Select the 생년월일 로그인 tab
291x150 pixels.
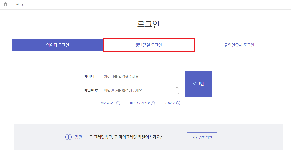click(x=149, y=45)
